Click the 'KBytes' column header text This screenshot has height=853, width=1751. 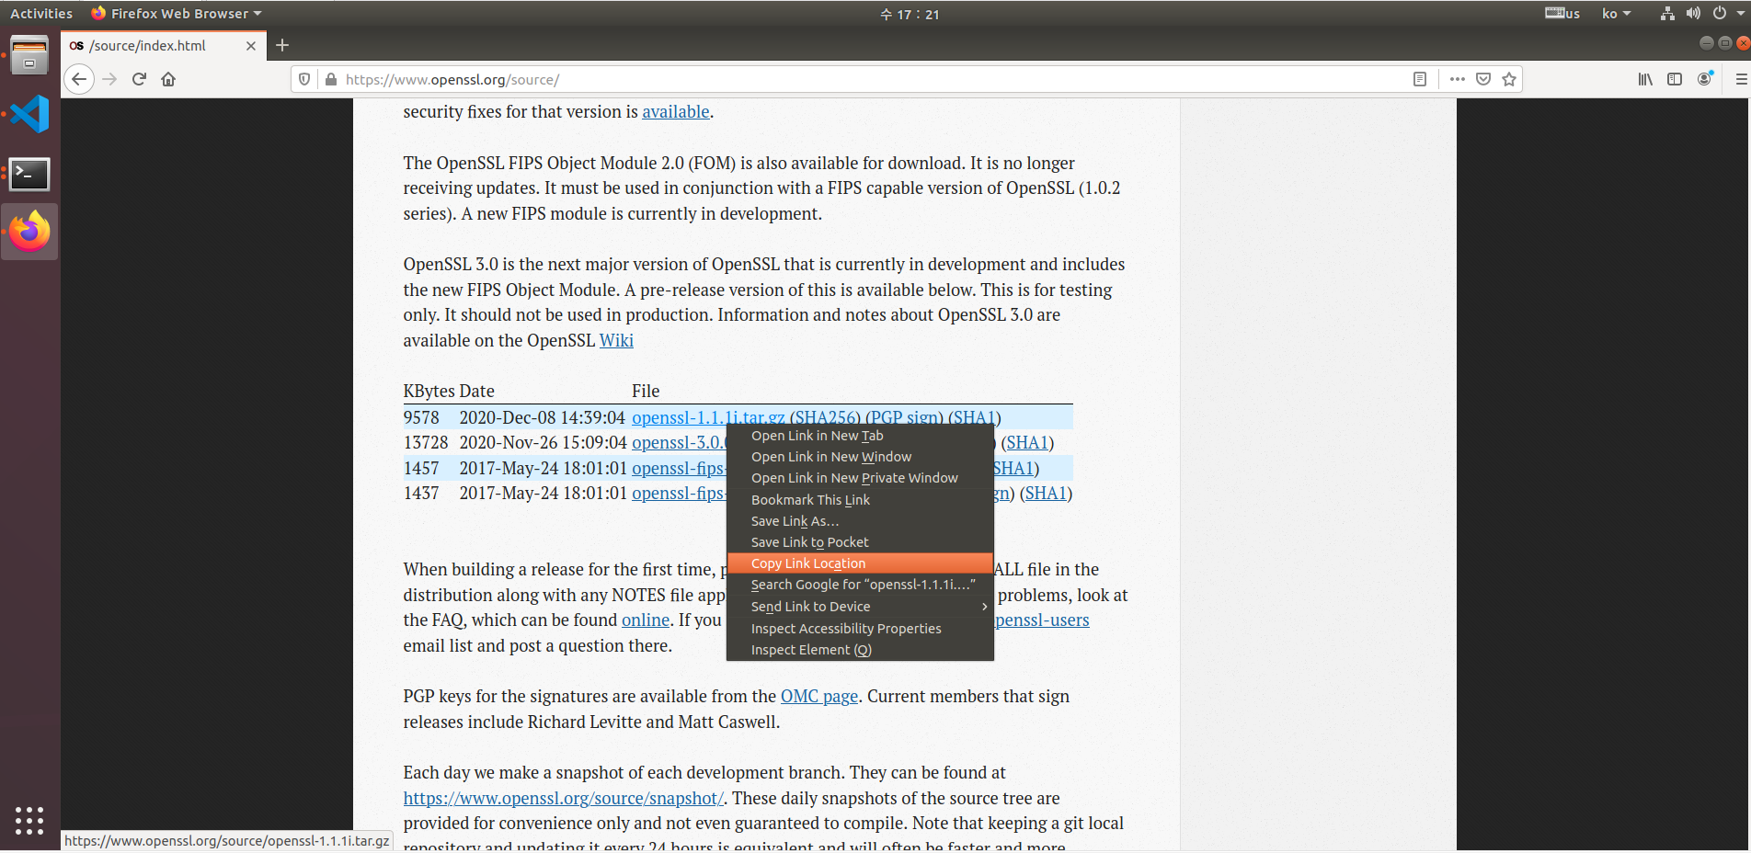point(429,392)
